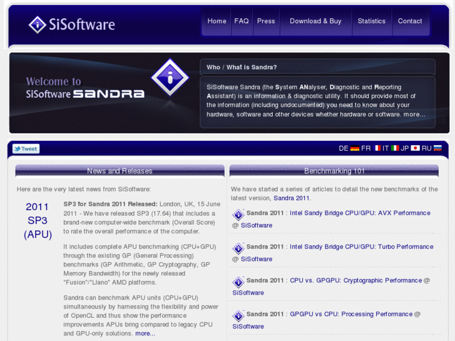Select the Italian flag icon
The image size is (455, 341).
pyautogui.click(x=395, y=148)
